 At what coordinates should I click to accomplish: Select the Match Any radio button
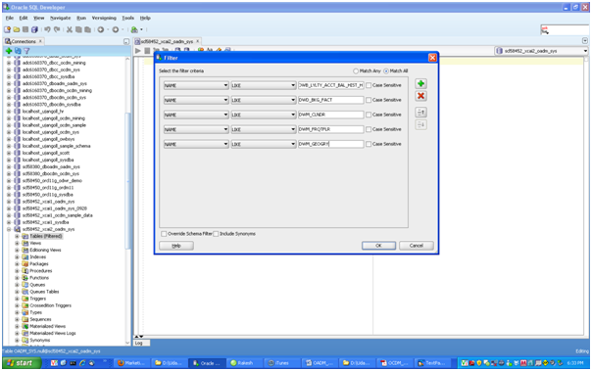[356, 70]
